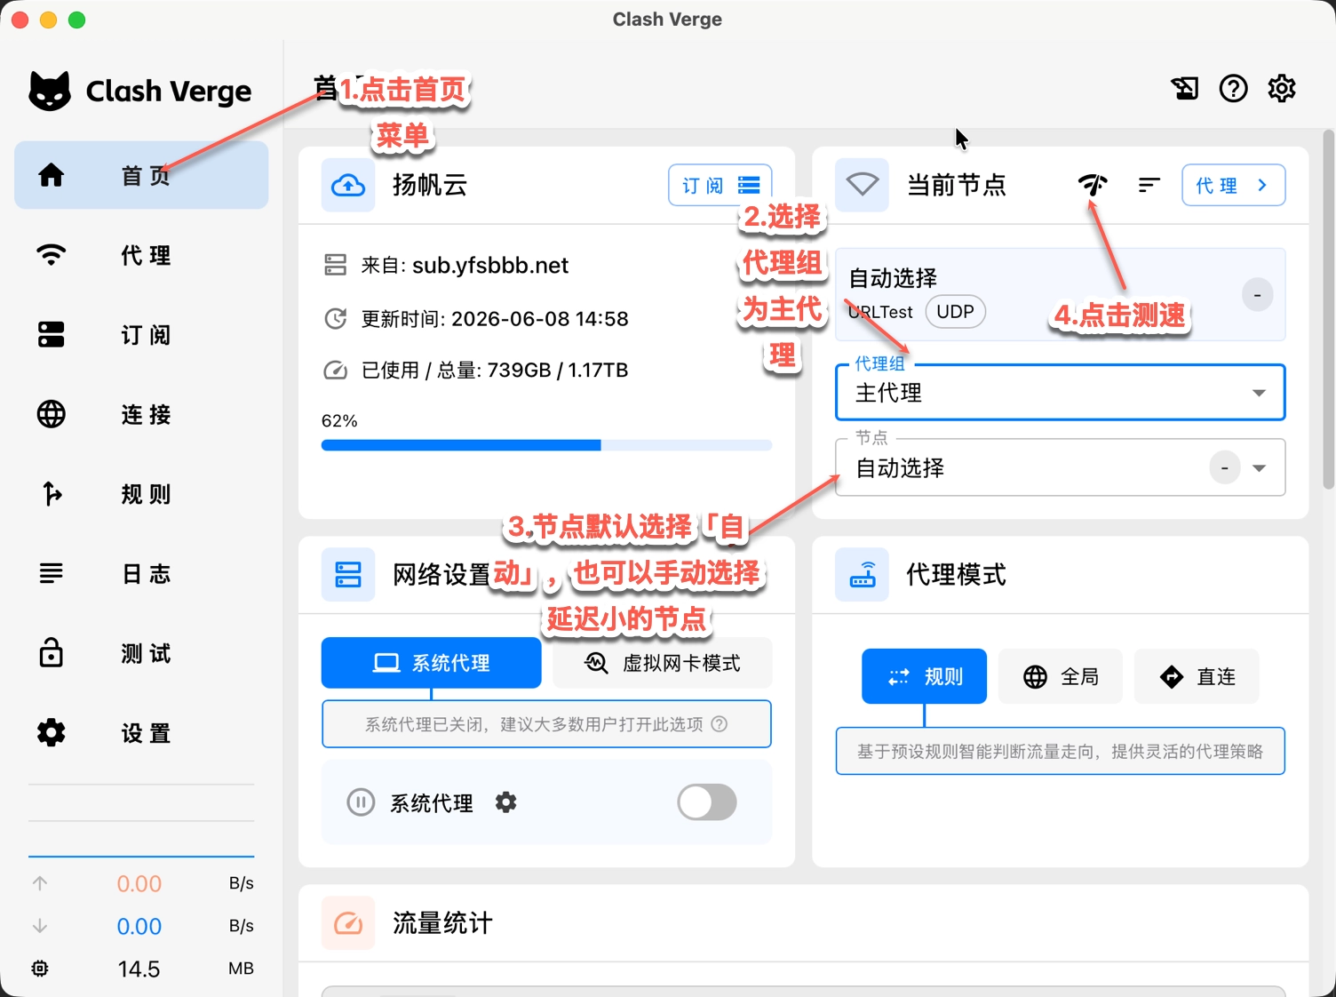Viewport: 1336px width, 997px height.
Task: Click the 系统代理已关闭 hint box
Action: [546, 724]
